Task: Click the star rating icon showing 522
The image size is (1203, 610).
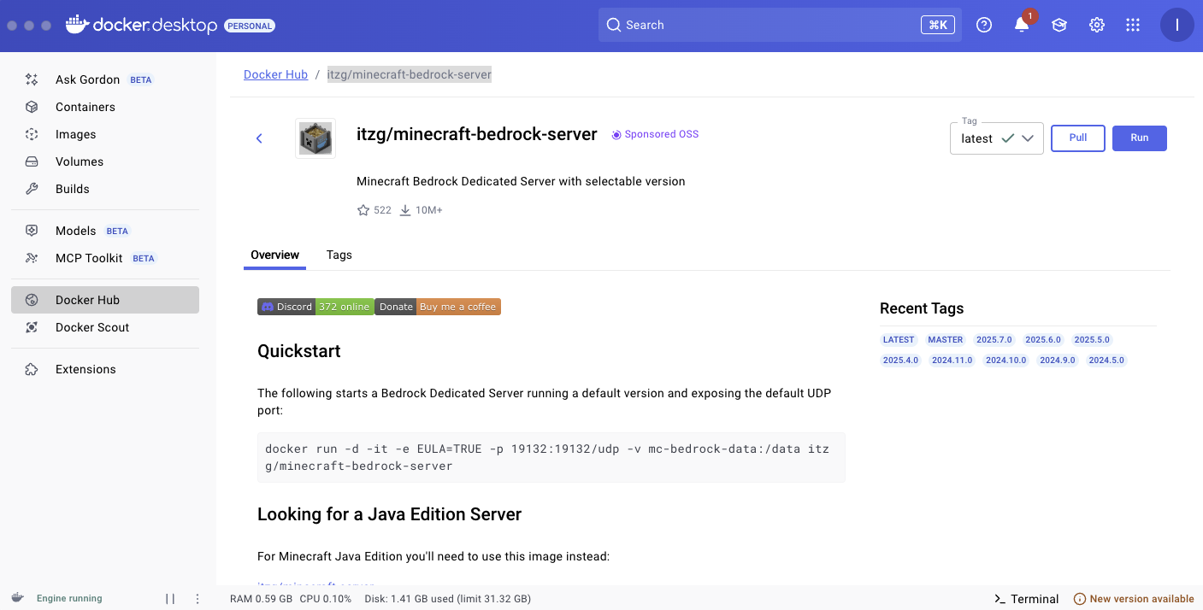Action: tap(363, 210)
